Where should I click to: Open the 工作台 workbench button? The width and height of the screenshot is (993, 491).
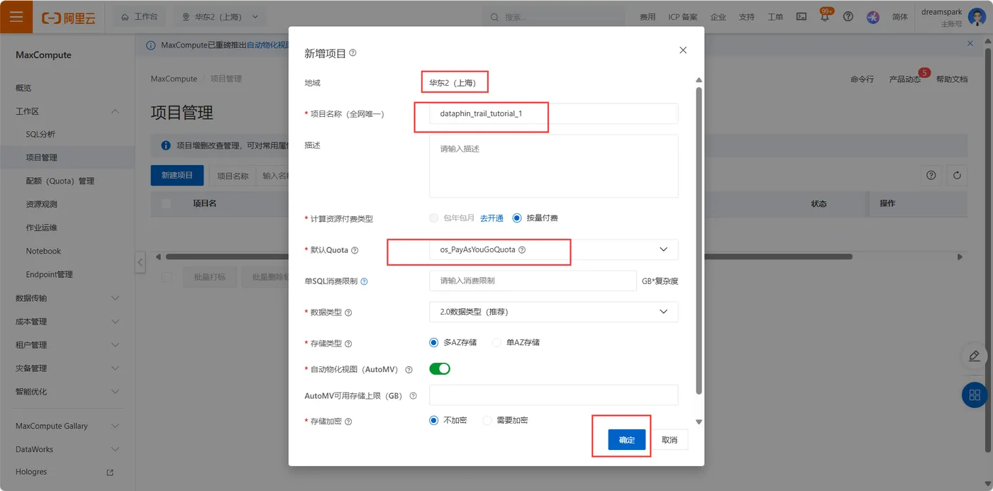(x=140, y=17)
